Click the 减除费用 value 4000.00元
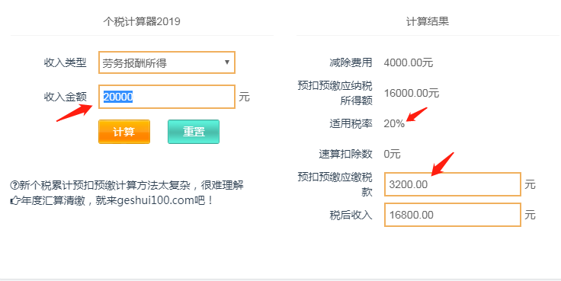This screenshot has height=281, width=561. pyautogui.click(x=409, y=63)
